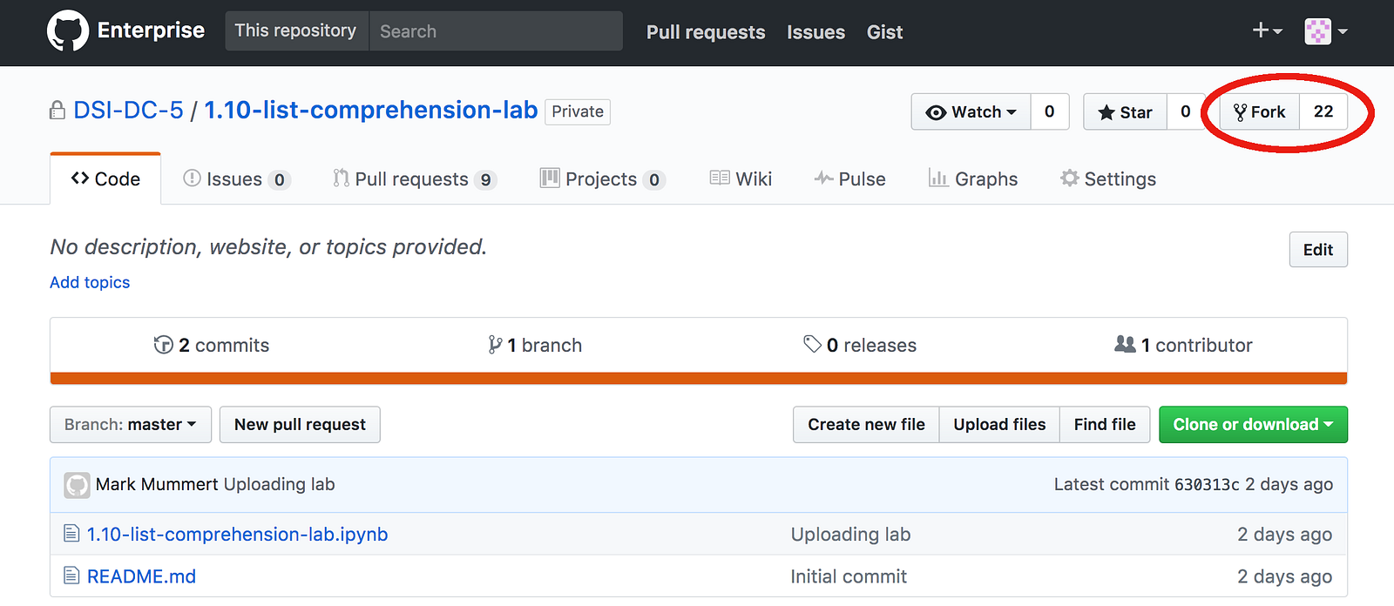The width and height of the screenshot is (1394, 606).
Task: Open the 1.10-list-comprehension-lab.ipynb file
Action: (x=237, y=535)
